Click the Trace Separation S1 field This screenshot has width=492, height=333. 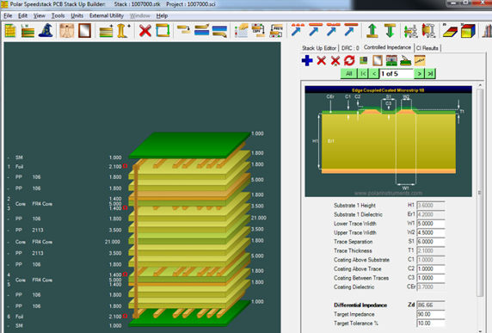[430, 242]
